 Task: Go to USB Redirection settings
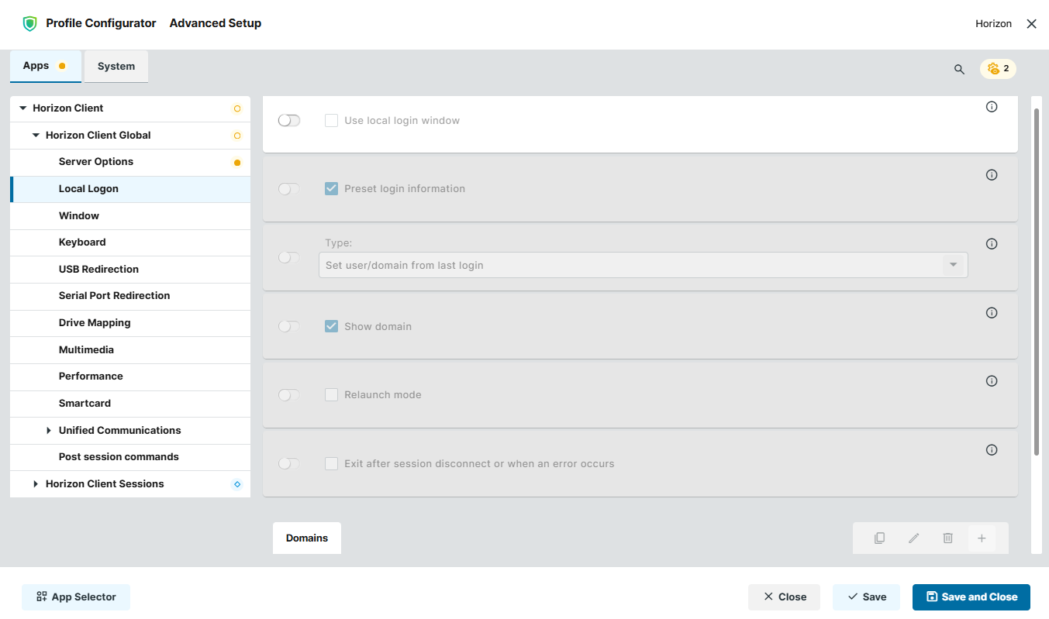click(130, 270)
